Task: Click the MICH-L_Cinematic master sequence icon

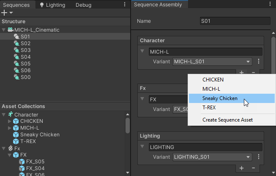Action: [10, 30]
